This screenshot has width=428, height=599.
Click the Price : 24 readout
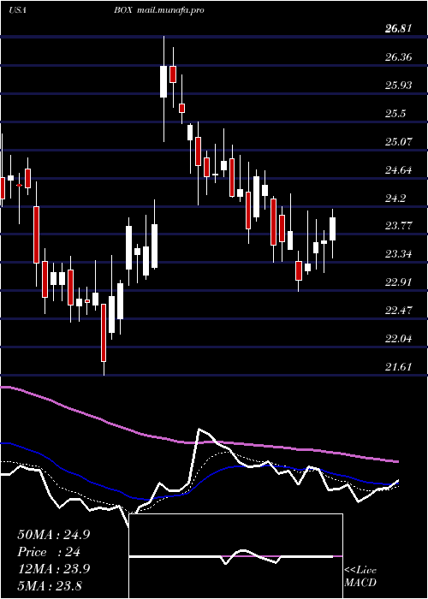coord(49,552)
